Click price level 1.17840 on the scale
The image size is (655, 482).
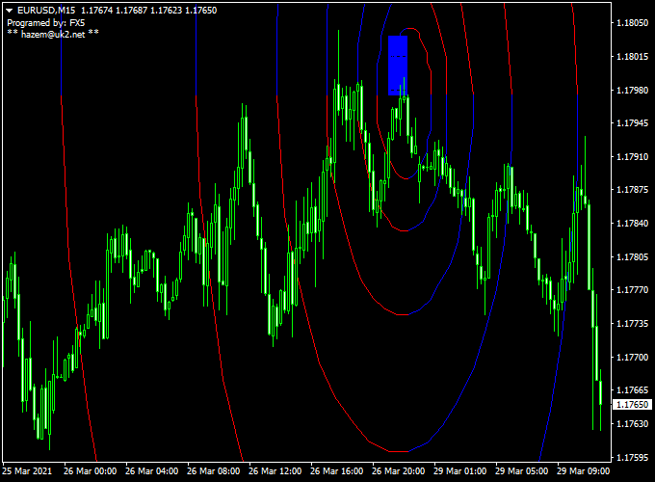[x=633, y=224]
